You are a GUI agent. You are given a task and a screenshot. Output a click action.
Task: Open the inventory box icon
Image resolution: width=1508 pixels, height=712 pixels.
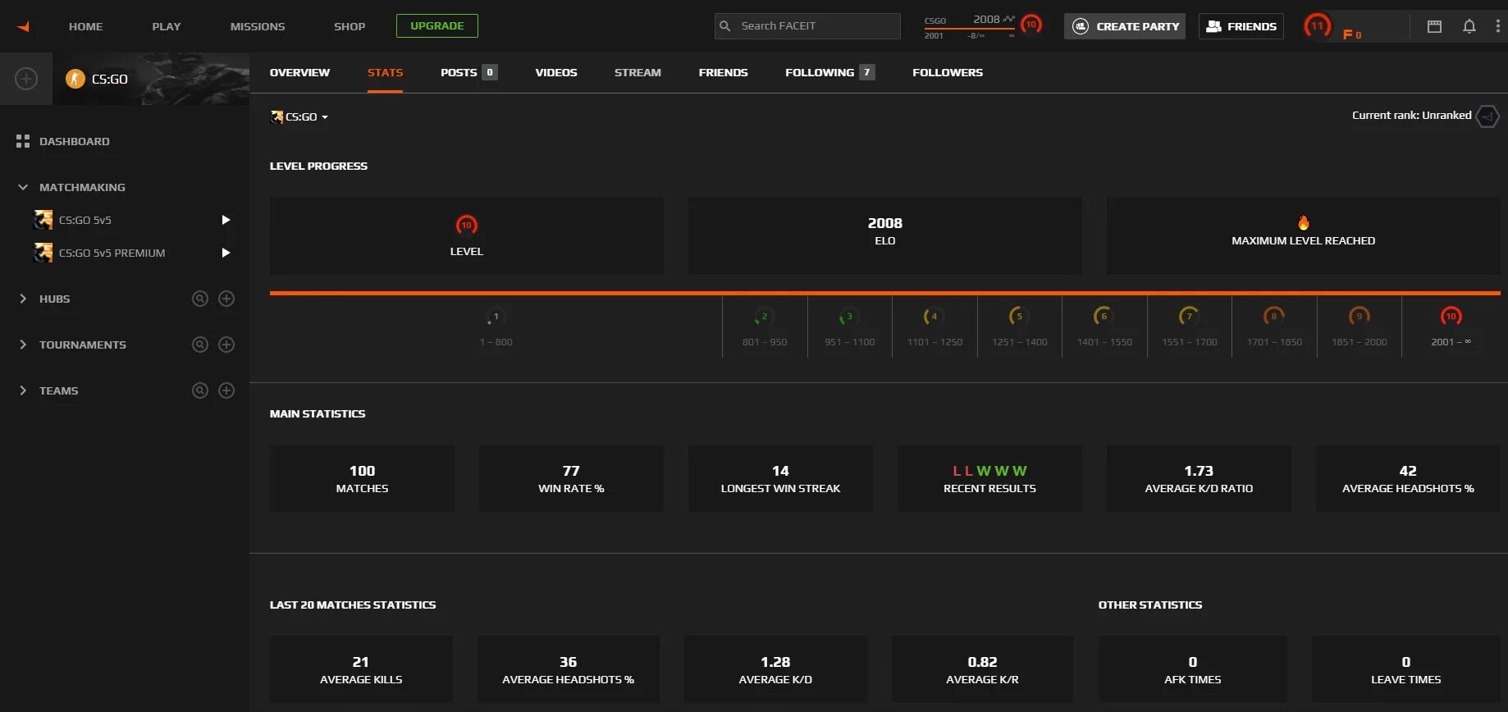(1434, 26)
